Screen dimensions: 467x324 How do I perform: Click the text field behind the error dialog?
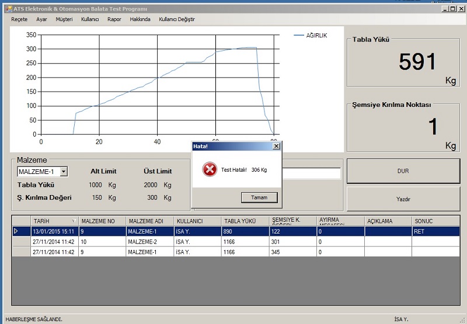click(x=311, y=173)
